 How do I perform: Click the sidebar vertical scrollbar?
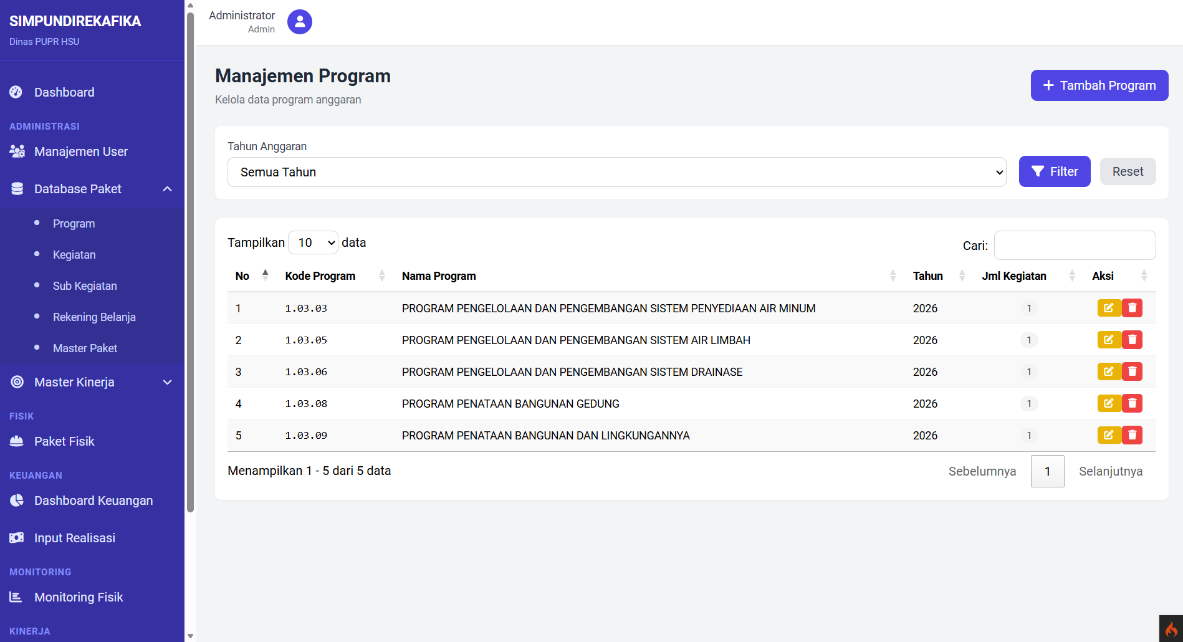[x=190, y=262]
